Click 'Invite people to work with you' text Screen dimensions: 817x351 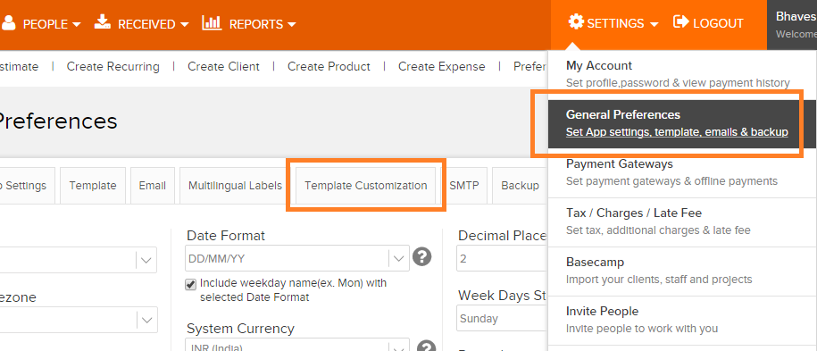tap(642, 329)
